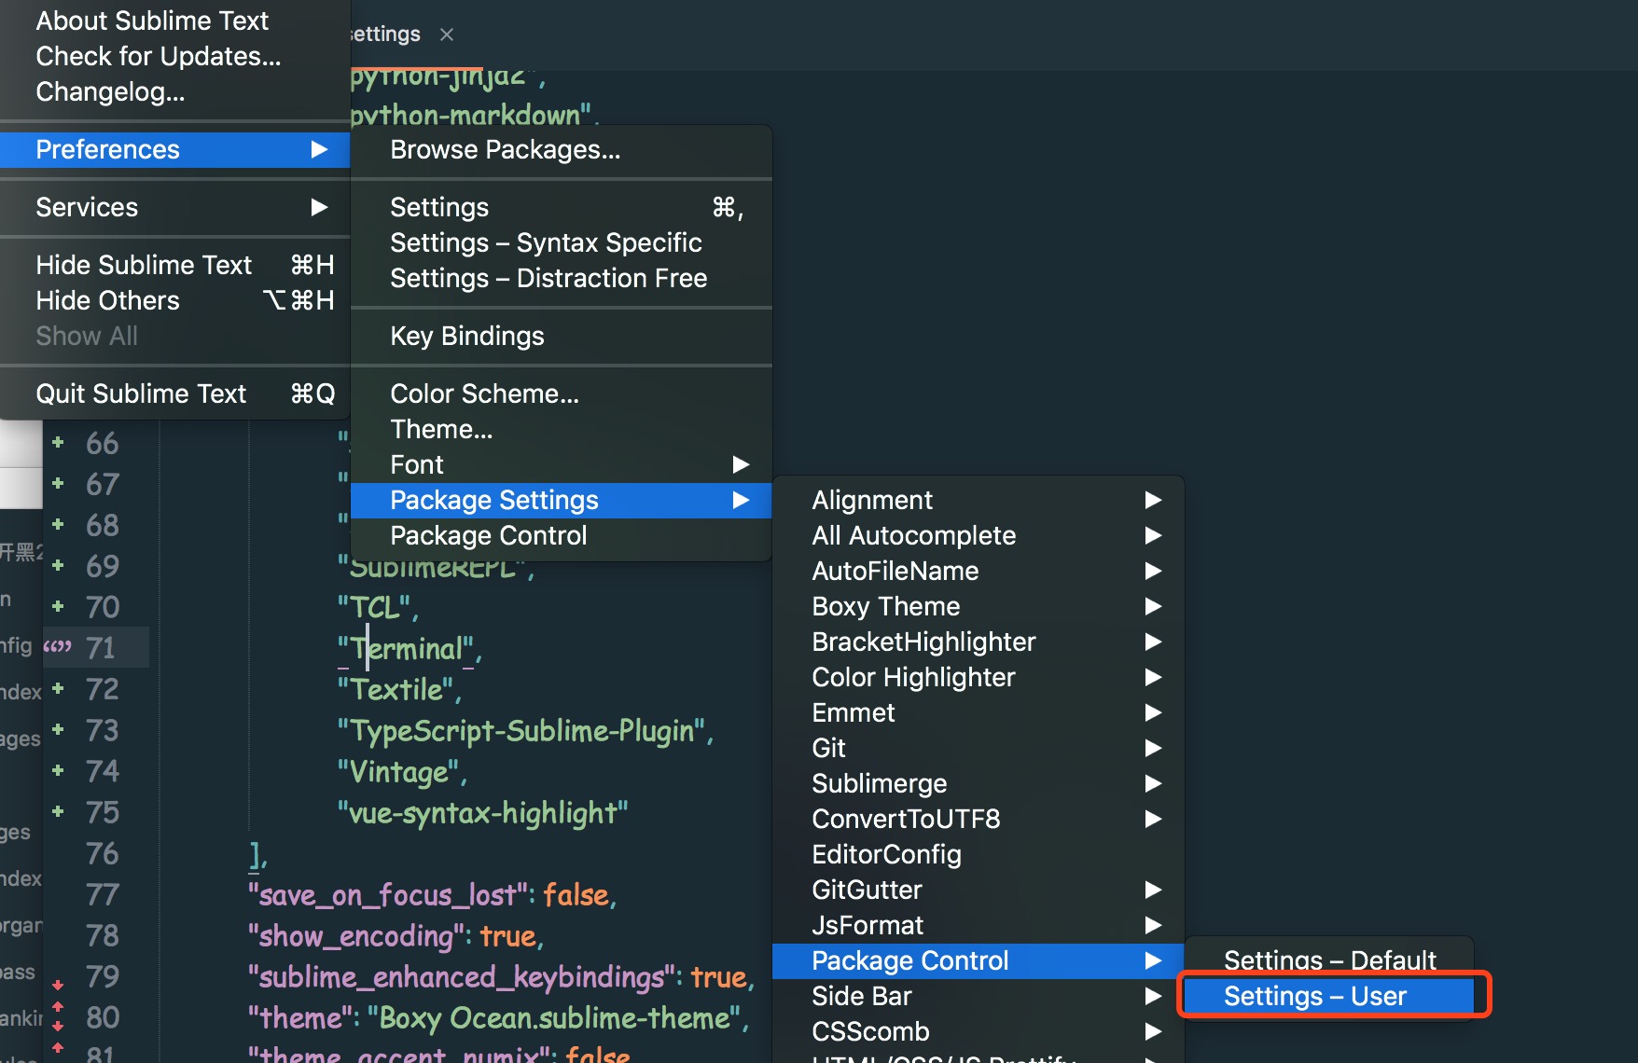Expand the Git settings submenu

(978, 748)
